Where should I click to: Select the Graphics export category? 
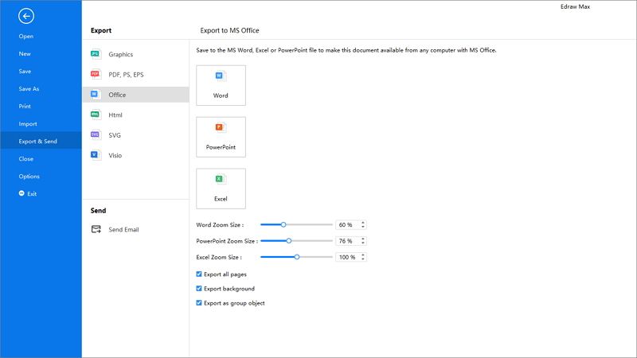tap(135, 54)
